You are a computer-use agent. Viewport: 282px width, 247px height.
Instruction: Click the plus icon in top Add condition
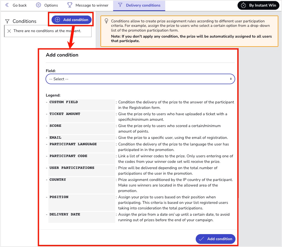57,20
